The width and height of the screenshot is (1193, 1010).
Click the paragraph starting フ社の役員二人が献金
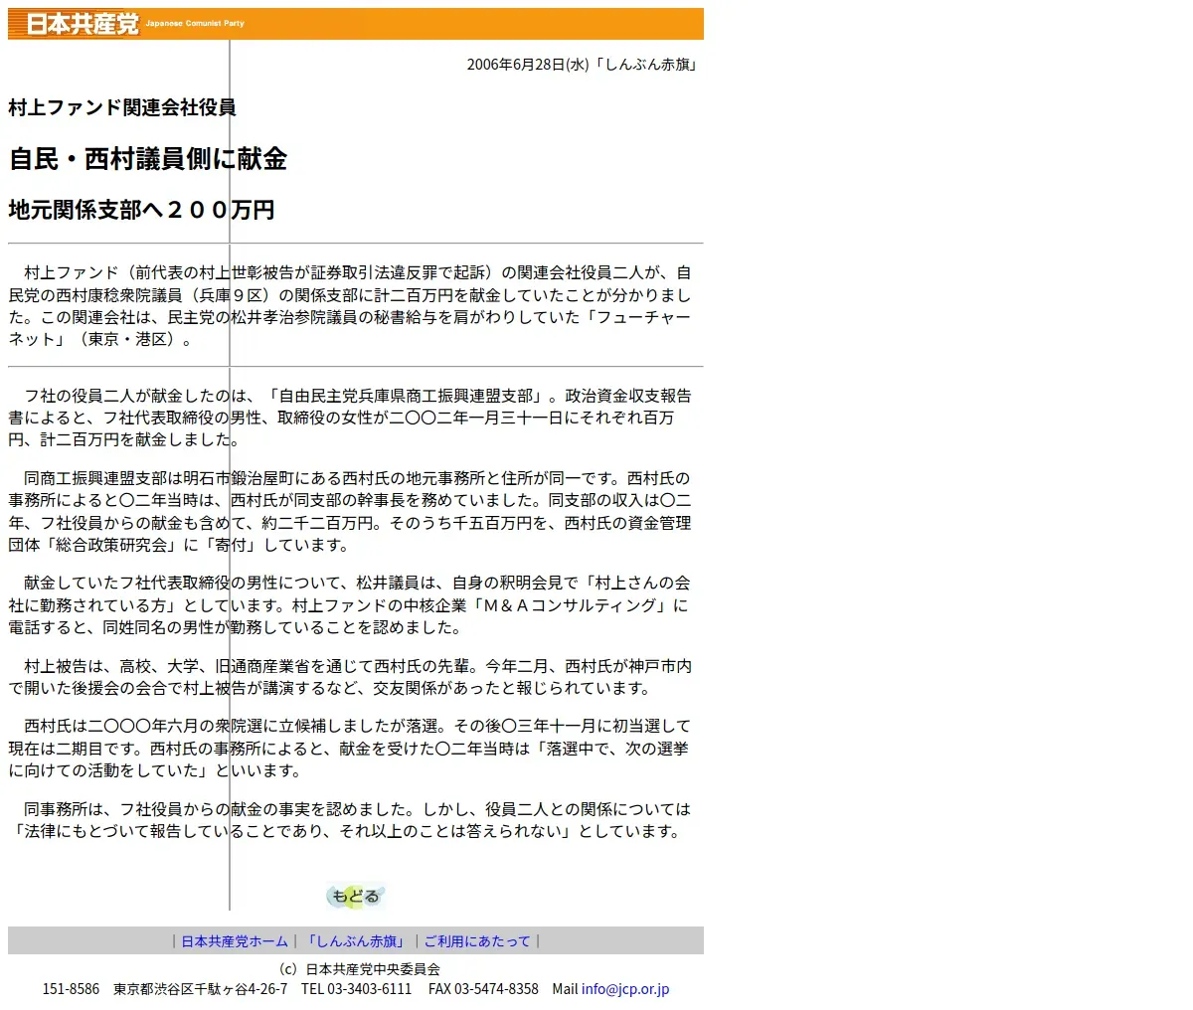coord(350,418)
